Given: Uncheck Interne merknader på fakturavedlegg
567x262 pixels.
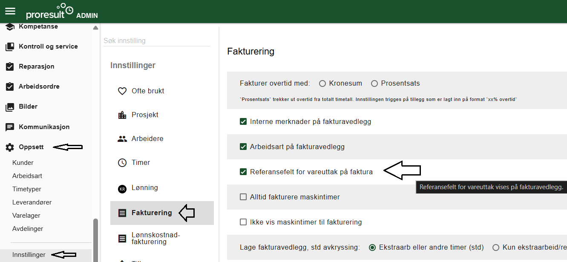Looking at the screenshot, I should point(243,122).
